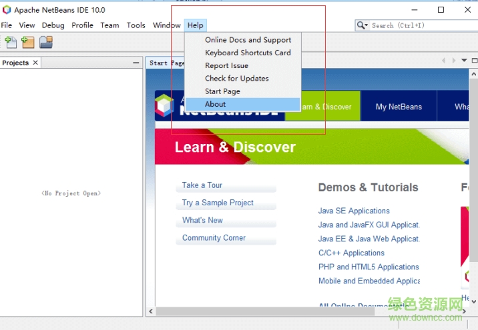Click the search magnifier icon
478x330 pixels.
(x=361, y=25)
